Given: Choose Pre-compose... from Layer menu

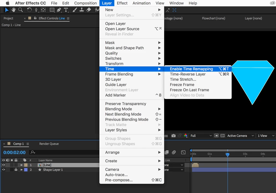Looking at the screenshot, I should point(132,180).
